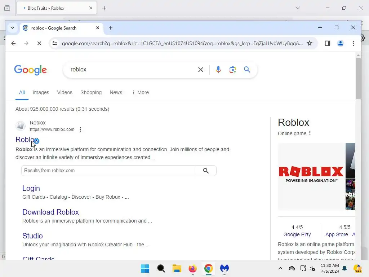This screenshot has height=277, width=369.
Task: Click the network display tray icon
Action: 303,268
